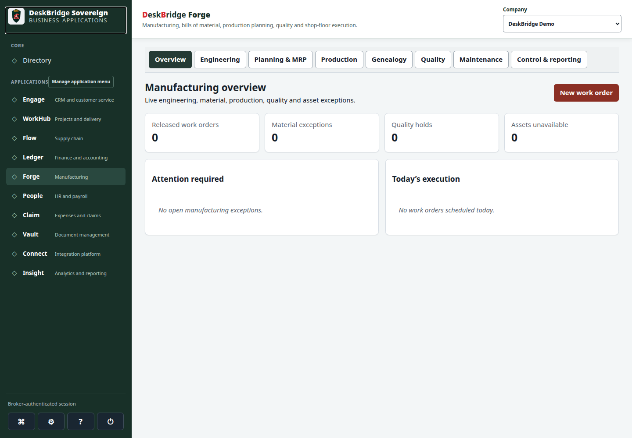Open the command palette icon button
The image size is (632, 438).
point(21,421)
